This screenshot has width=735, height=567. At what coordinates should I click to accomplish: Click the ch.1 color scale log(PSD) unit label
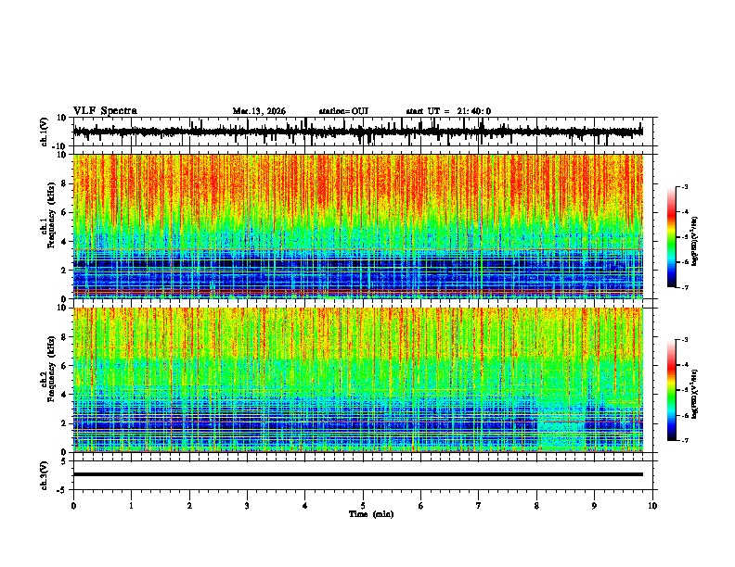point(695,241)
